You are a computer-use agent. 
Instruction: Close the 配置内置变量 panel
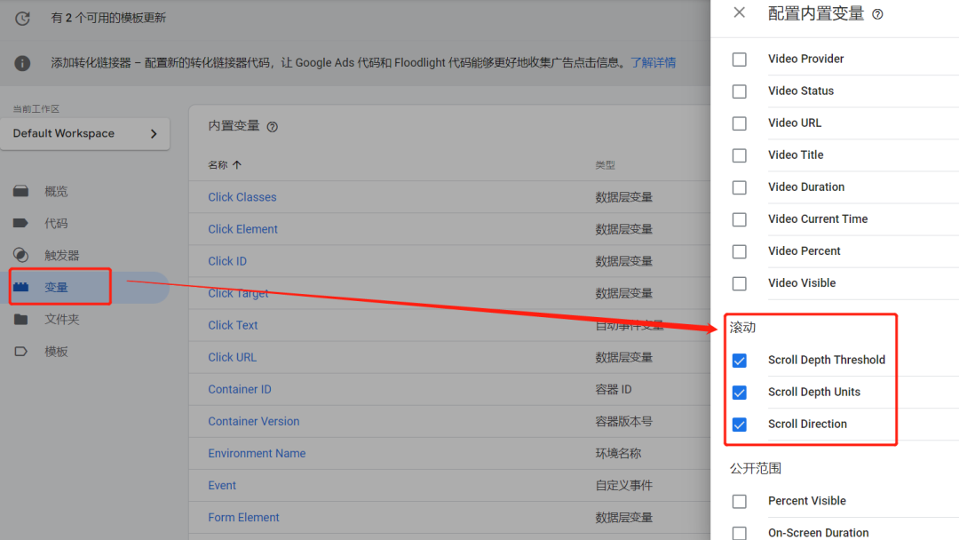click(739, 13)
